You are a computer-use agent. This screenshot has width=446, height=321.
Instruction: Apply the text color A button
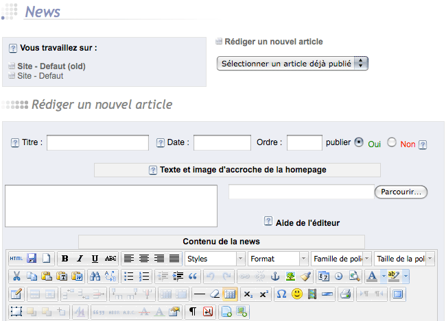[x=372, y=276]
